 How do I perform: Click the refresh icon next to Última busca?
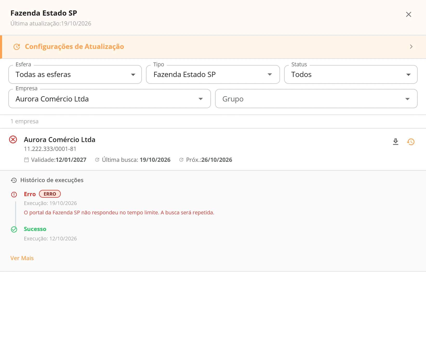(97, 160)
